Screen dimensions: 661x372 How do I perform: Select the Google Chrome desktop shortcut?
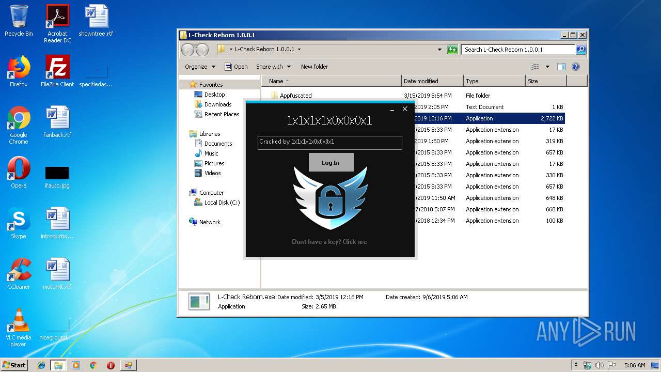click(x=19, y=126)
